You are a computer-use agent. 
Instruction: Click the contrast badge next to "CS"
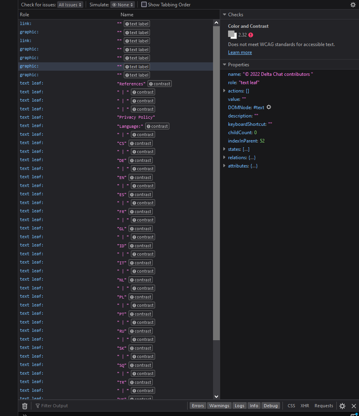(140, 143)
